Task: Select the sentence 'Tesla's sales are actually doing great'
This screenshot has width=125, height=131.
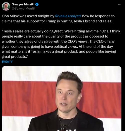Action: click(33, 31)
